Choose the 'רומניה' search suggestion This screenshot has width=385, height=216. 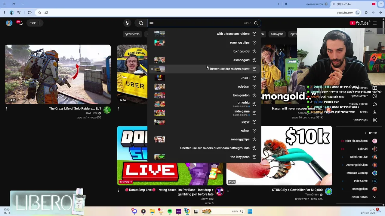pos(205,78)
